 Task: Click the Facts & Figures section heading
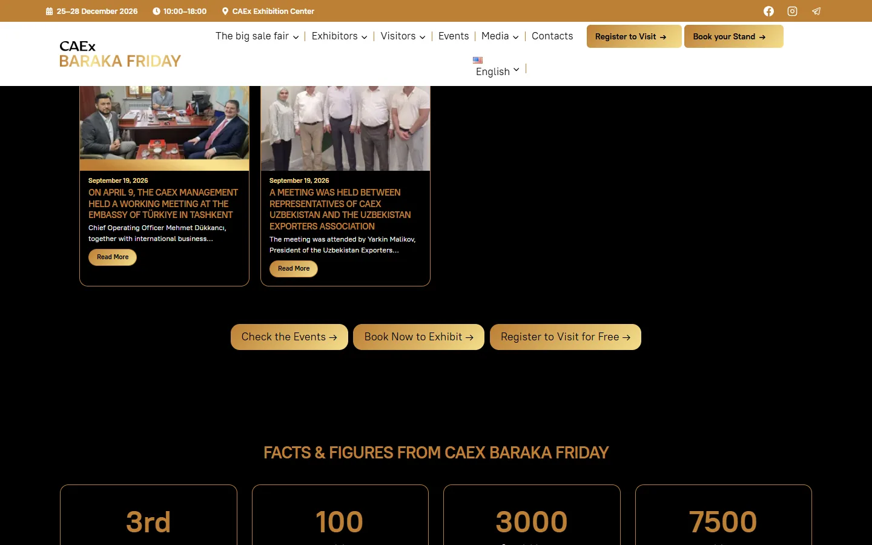436,452
